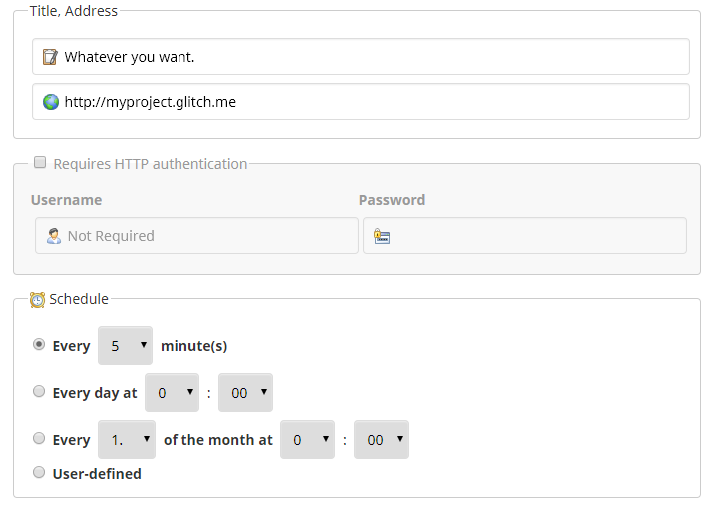This screenshot has width=718, height=511.
Task: Click the alarm clock Schedule icon
Action: (x=38, y=299)
